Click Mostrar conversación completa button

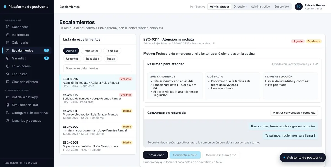(294, 113)
